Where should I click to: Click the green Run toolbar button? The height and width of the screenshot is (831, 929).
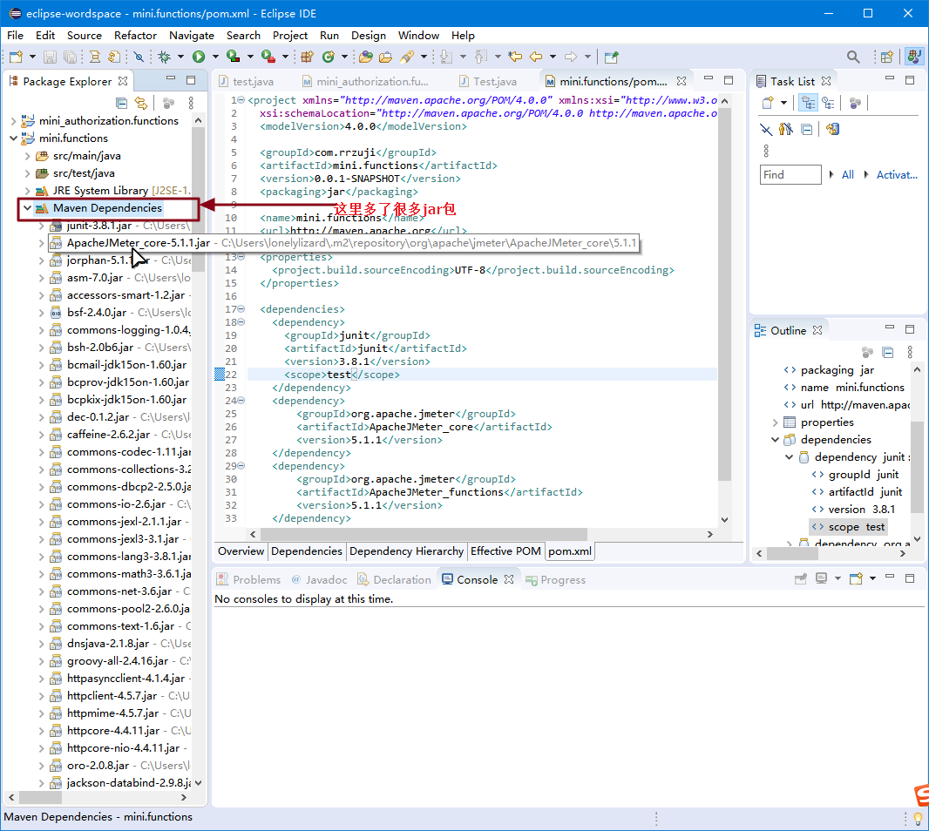(x=199, y=57)
